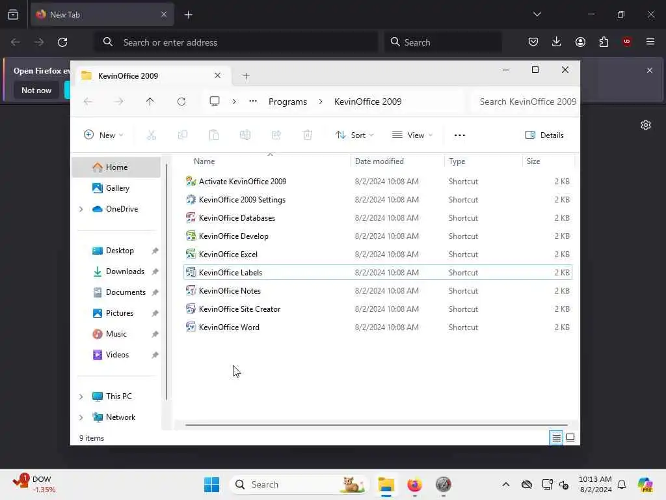Click the Explorer back arrow

[x=88, y=102]
